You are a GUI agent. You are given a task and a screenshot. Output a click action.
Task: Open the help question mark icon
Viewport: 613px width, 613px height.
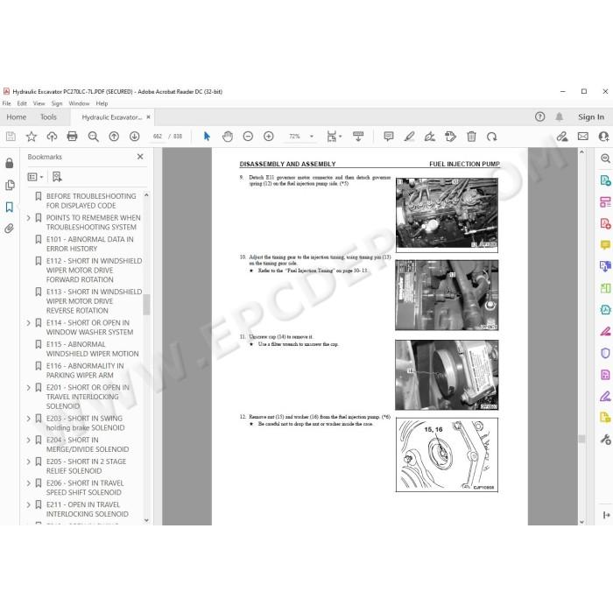pyautogui.click(x=540, y=116)
